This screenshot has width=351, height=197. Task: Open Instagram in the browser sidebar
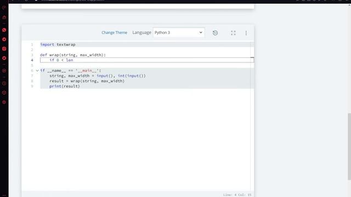4,49
